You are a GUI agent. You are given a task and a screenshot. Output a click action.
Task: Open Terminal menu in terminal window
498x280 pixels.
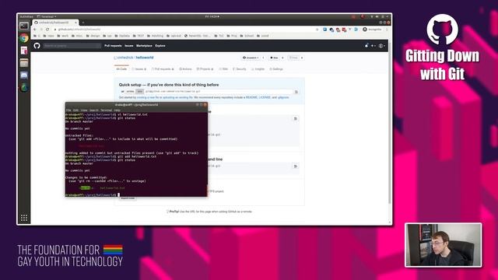tap(106, 110)
